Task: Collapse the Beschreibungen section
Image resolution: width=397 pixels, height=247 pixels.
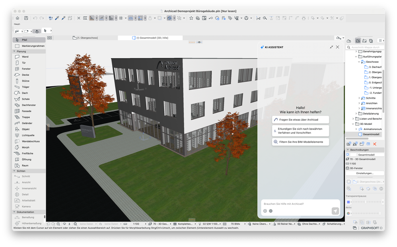Action: (348, 150)
